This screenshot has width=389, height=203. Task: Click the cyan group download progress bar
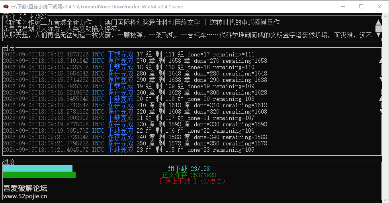click(x=37, y=168)
